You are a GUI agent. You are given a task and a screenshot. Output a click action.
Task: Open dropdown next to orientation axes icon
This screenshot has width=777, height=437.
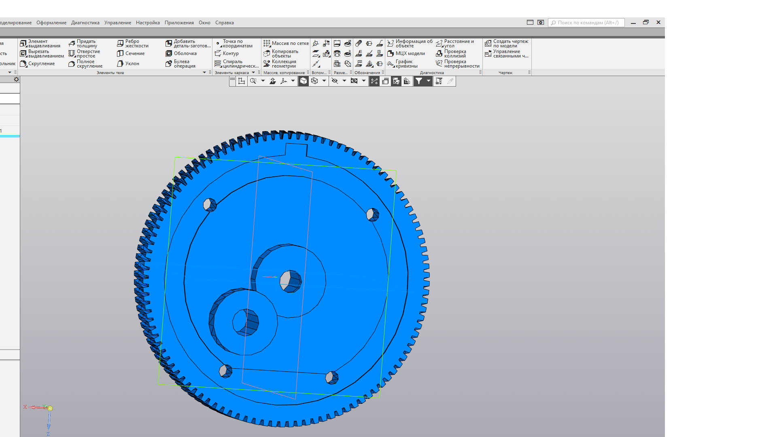click(x=293, y=81)
